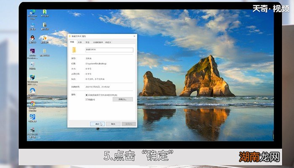Toggle the Hidden (隐藏) attribute checkbox
Image resolution: width=294 pixels, height=168 pixels.
pyautogui.click(x=87, y=100)
